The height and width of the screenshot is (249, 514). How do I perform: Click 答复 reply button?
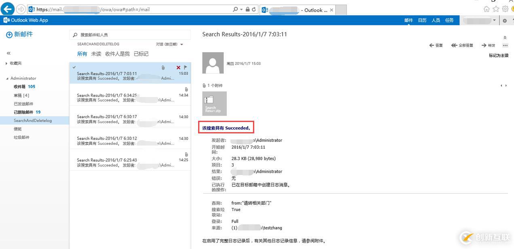click(x=436, y=45)
